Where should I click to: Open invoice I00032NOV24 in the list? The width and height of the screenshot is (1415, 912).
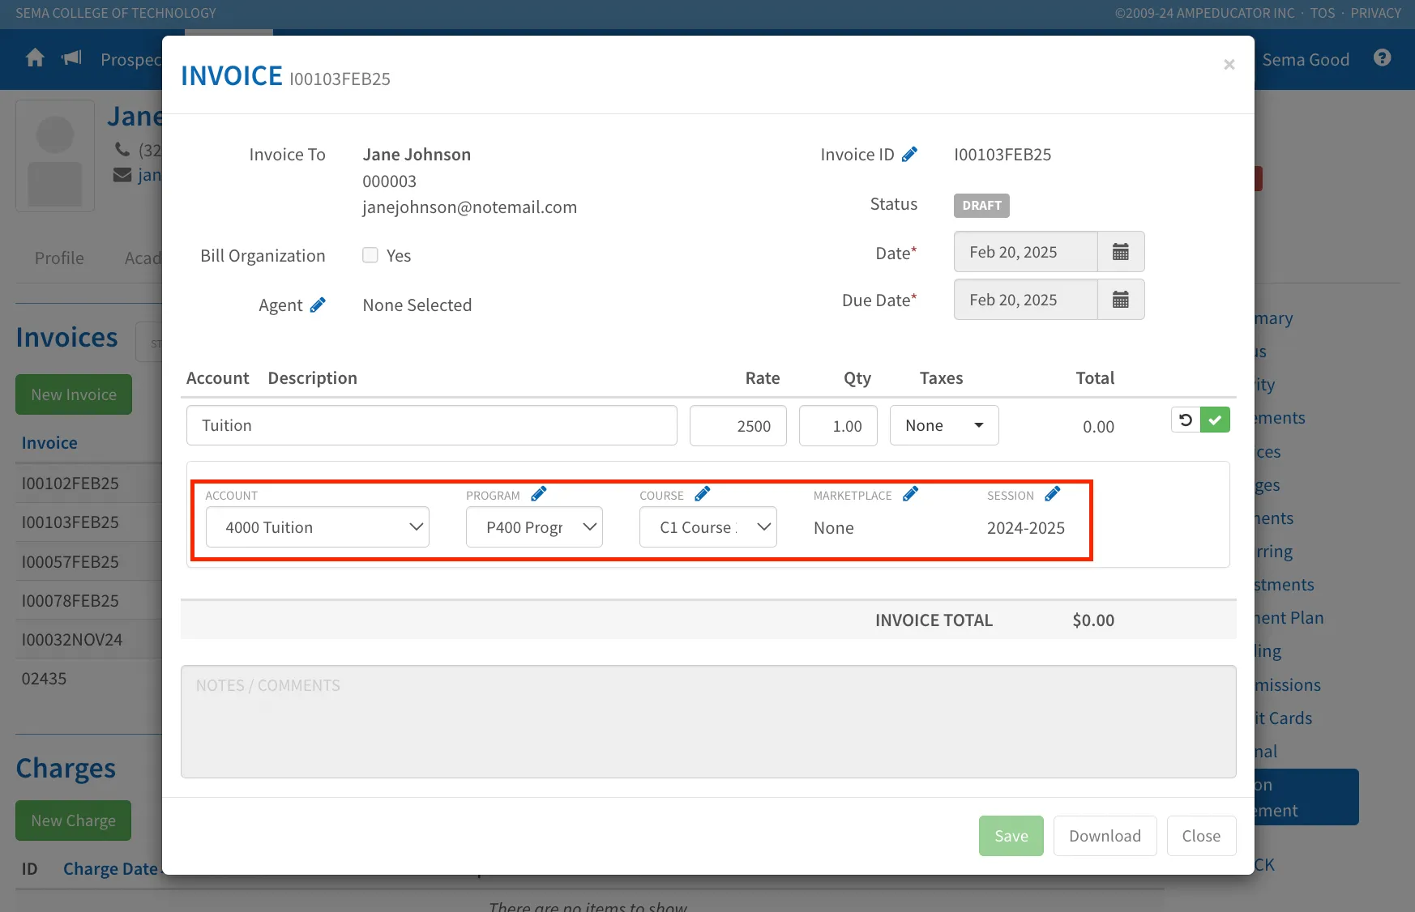(x=72, y=639)
